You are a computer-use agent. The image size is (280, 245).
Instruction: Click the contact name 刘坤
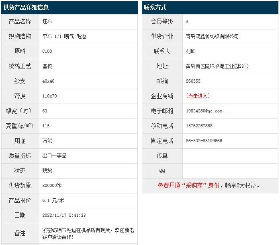191,51
